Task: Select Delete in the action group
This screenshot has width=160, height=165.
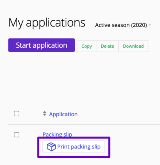Action: pos(107,46)
